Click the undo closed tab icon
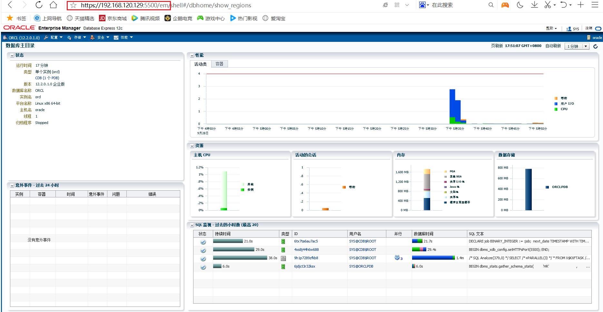The width and height of the screenshot is (603, 312). tap(563, 5)
